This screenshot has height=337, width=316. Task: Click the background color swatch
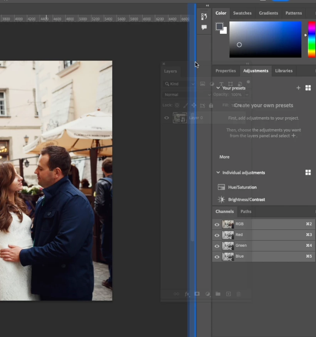(x=224, y=31)
